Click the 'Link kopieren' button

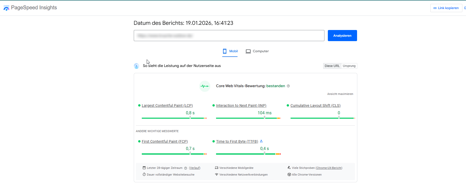[x=446, y=8]
